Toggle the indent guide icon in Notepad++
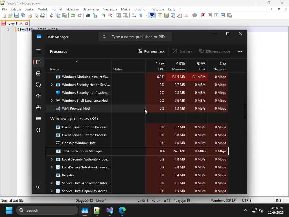Viewport: 289px width, 217px height. pyautogui.click(x=152, y=15)
